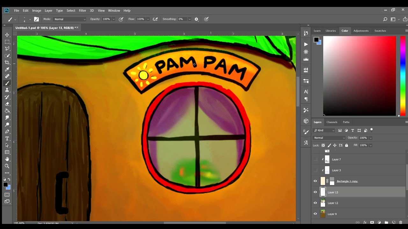Select the Smudge tool
The height and width of the screenshot is (229, 408).
tap(7, 118)
